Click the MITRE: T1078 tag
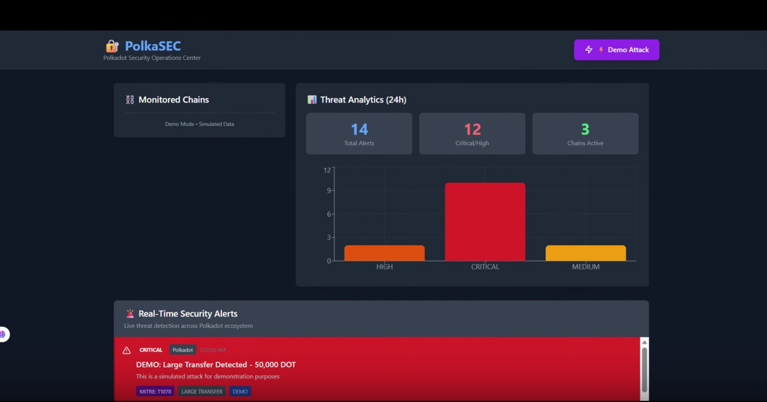Screen dimensions: 767x402 pos(155,392)
